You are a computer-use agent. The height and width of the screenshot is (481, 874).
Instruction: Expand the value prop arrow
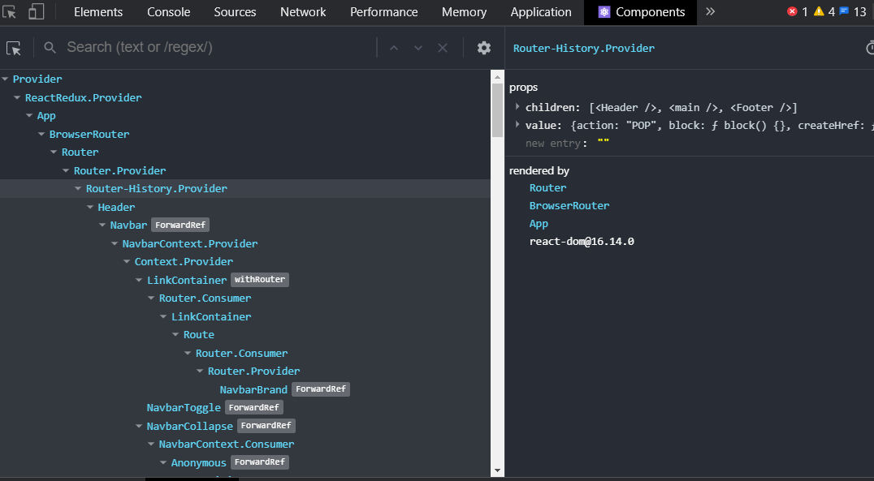[x=517, y=125]
